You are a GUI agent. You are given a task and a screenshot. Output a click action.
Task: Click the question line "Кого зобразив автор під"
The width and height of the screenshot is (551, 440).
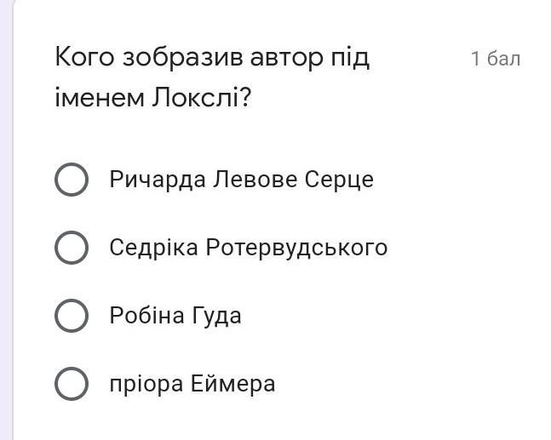212,58
